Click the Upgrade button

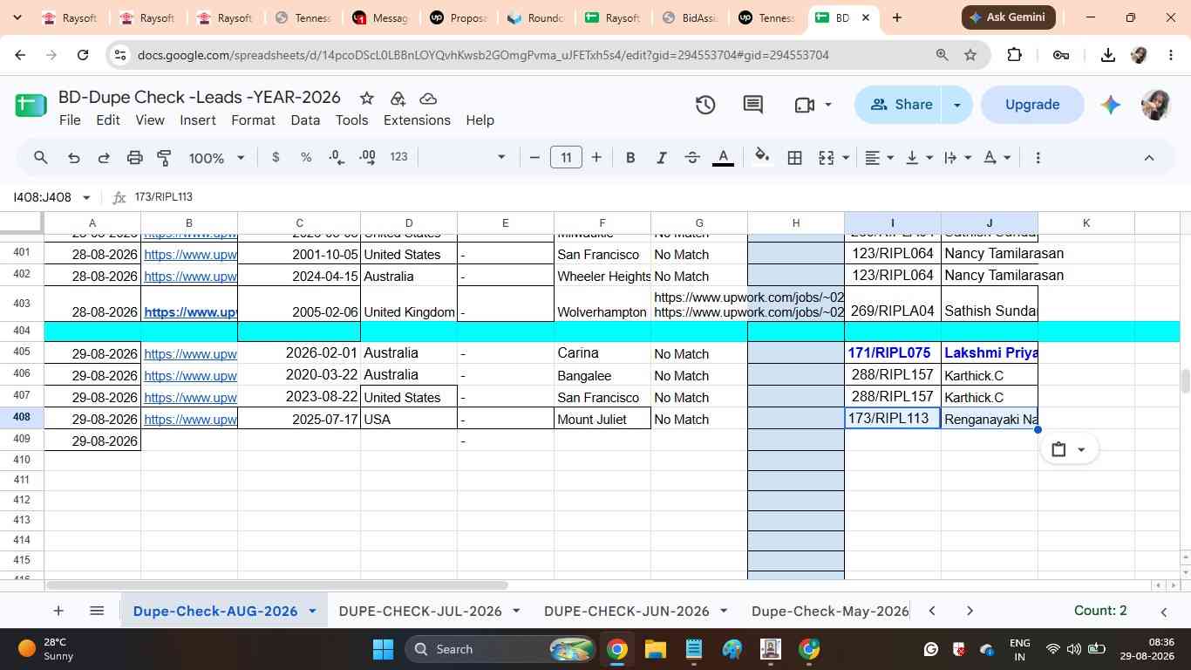pos(1032,105)
